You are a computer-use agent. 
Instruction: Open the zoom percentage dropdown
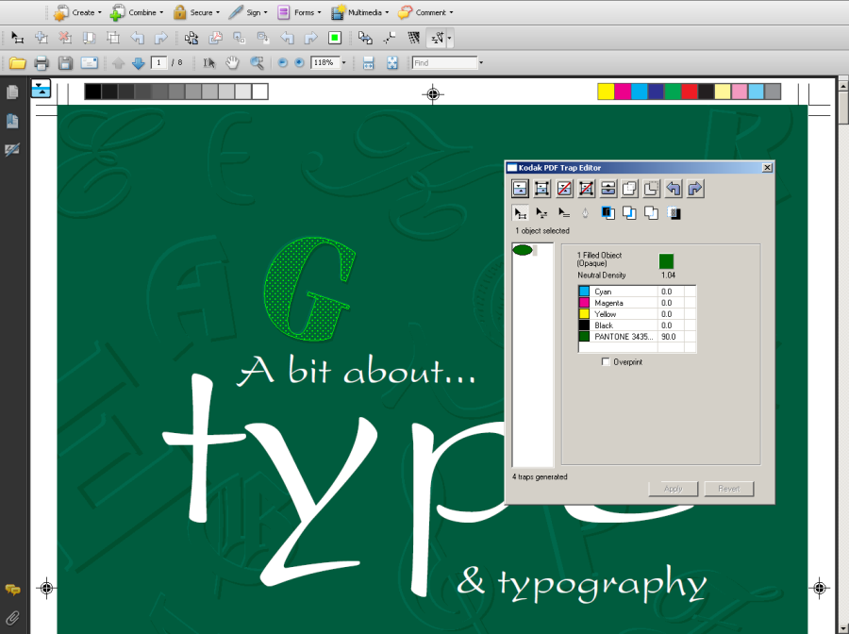click(x=343, y=63)
